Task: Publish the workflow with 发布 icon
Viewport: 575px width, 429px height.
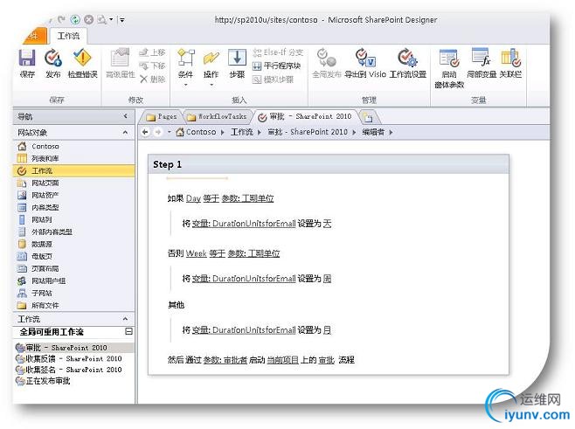Action: [x=52, y=63]
